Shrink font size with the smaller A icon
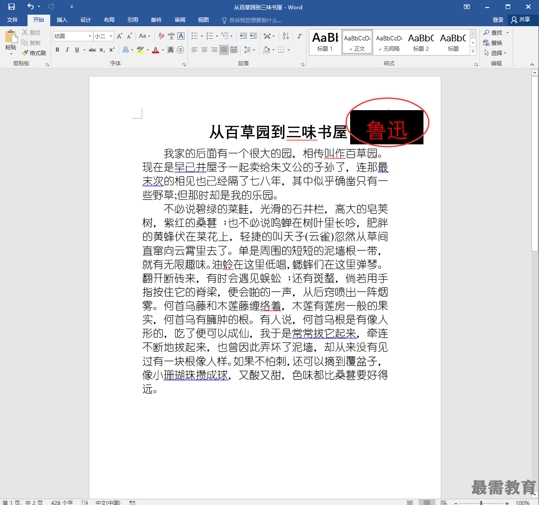The width and height of the screenshot is (539, 505). coord(129,36)
